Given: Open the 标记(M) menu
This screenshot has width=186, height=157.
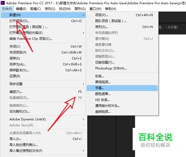Looking at the screenshot, I should click(x=65, y=9).
